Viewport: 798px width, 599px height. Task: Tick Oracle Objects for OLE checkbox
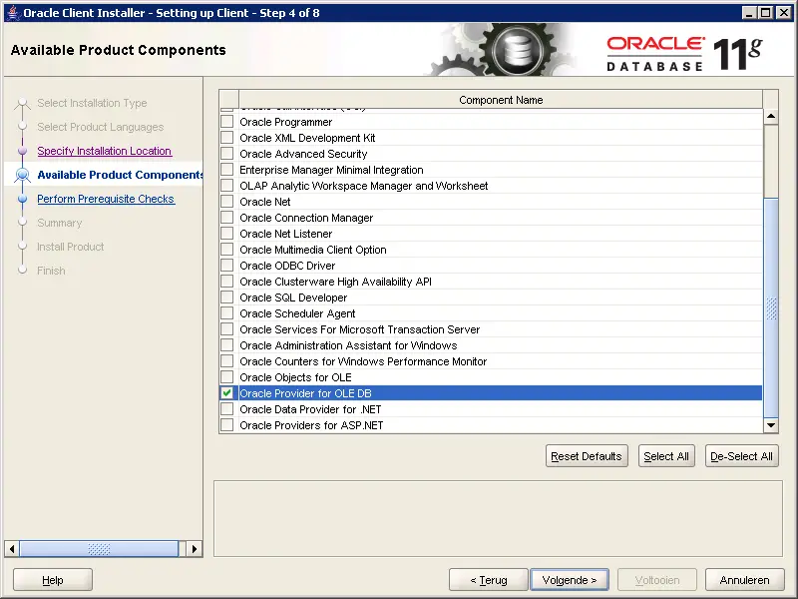(x=227, y=377)
